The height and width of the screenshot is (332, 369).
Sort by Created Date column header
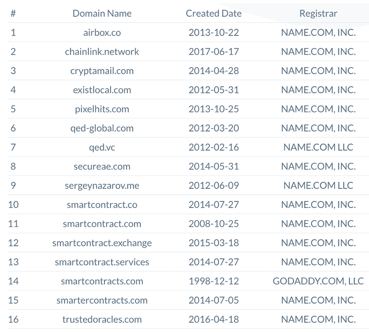214,14
